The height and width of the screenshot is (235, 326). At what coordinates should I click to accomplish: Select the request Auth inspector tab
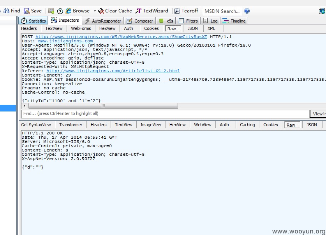click(129, 28)
